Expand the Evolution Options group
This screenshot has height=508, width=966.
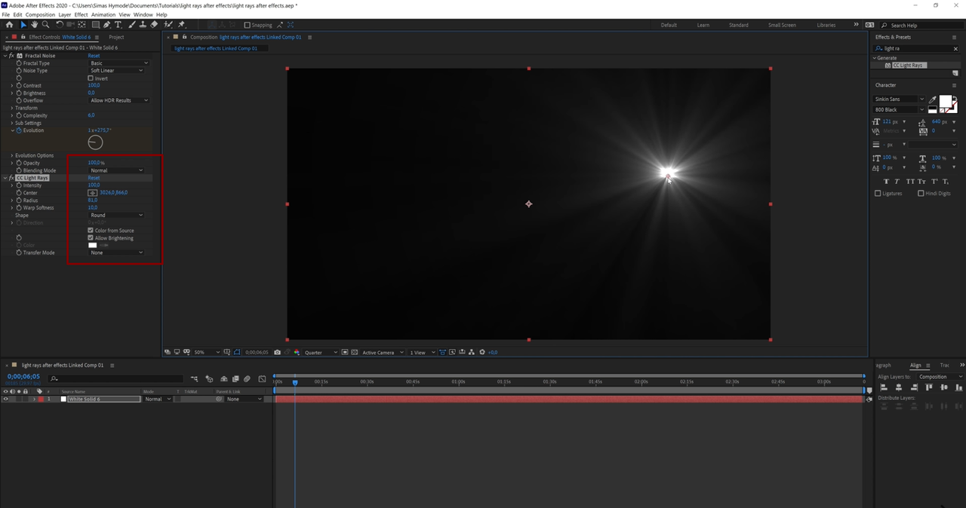coord(12,155)
